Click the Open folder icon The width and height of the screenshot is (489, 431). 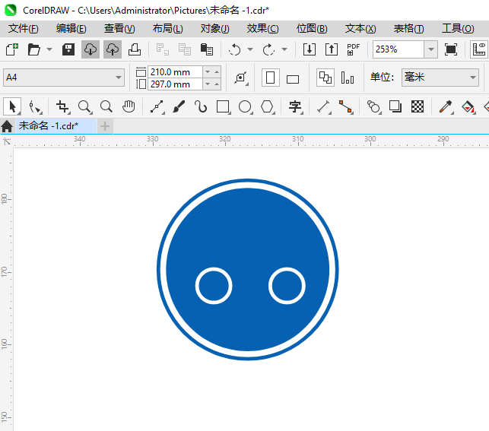pos(33,49)
